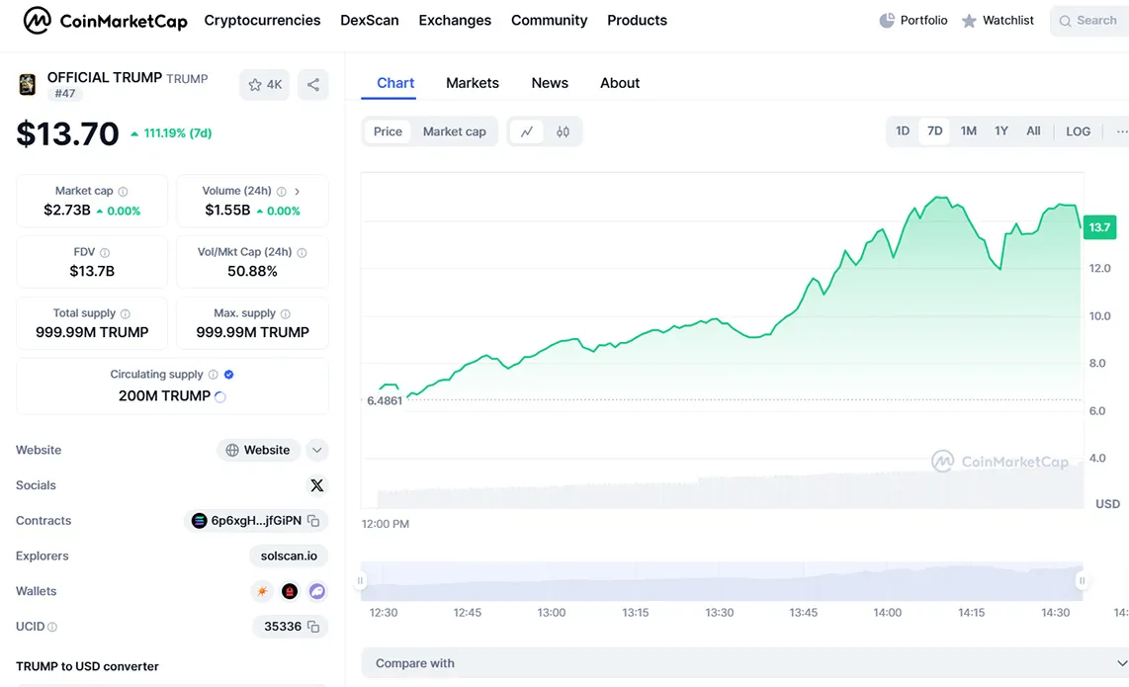Open the Website link button

tap(258, 450)
